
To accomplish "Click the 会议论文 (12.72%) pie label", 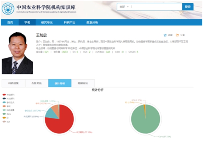I will (x=33, y=111).
